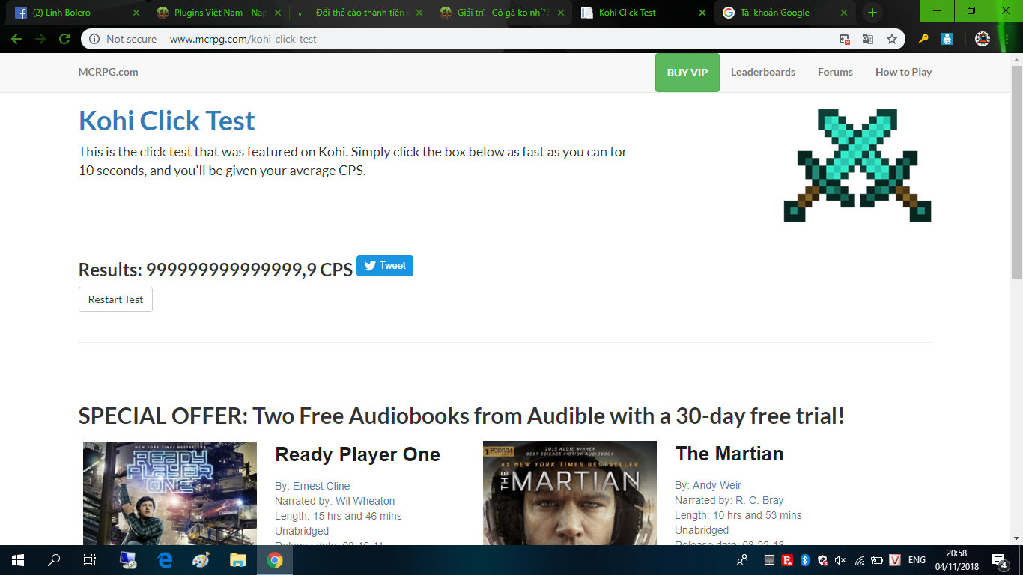1023x575 pixels.
Task: Click the blocked pop-up icon in address bar
Action: pyautogui.click(x=844, y=39)
